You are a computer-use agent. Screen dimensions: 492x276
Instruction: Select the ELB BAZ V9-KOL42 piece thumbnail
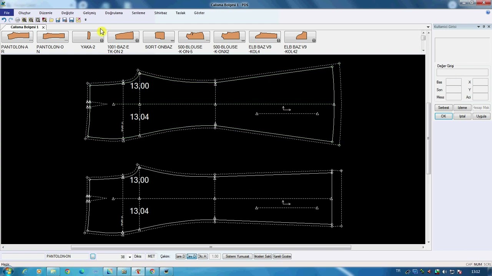tap(300, 37)
